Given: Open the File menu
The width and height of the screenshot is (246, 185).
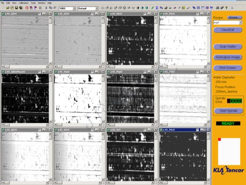Looking at the screenshot, I should click(x=3, y=3).
